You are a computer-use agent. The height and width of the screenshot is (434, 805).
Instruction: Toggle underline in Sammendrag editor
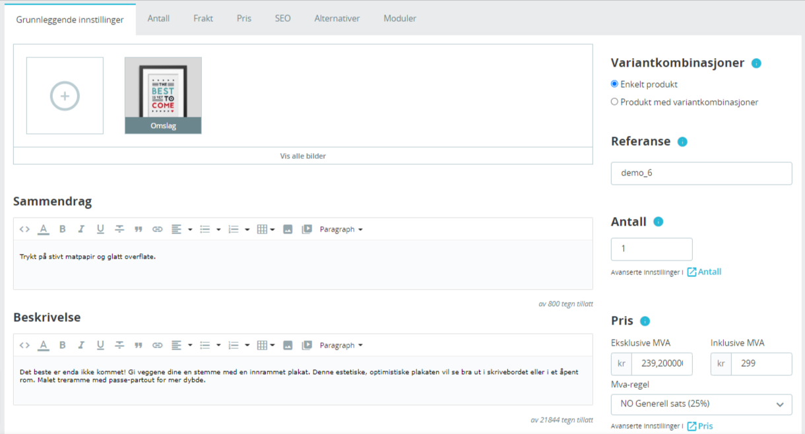(100, 230)
